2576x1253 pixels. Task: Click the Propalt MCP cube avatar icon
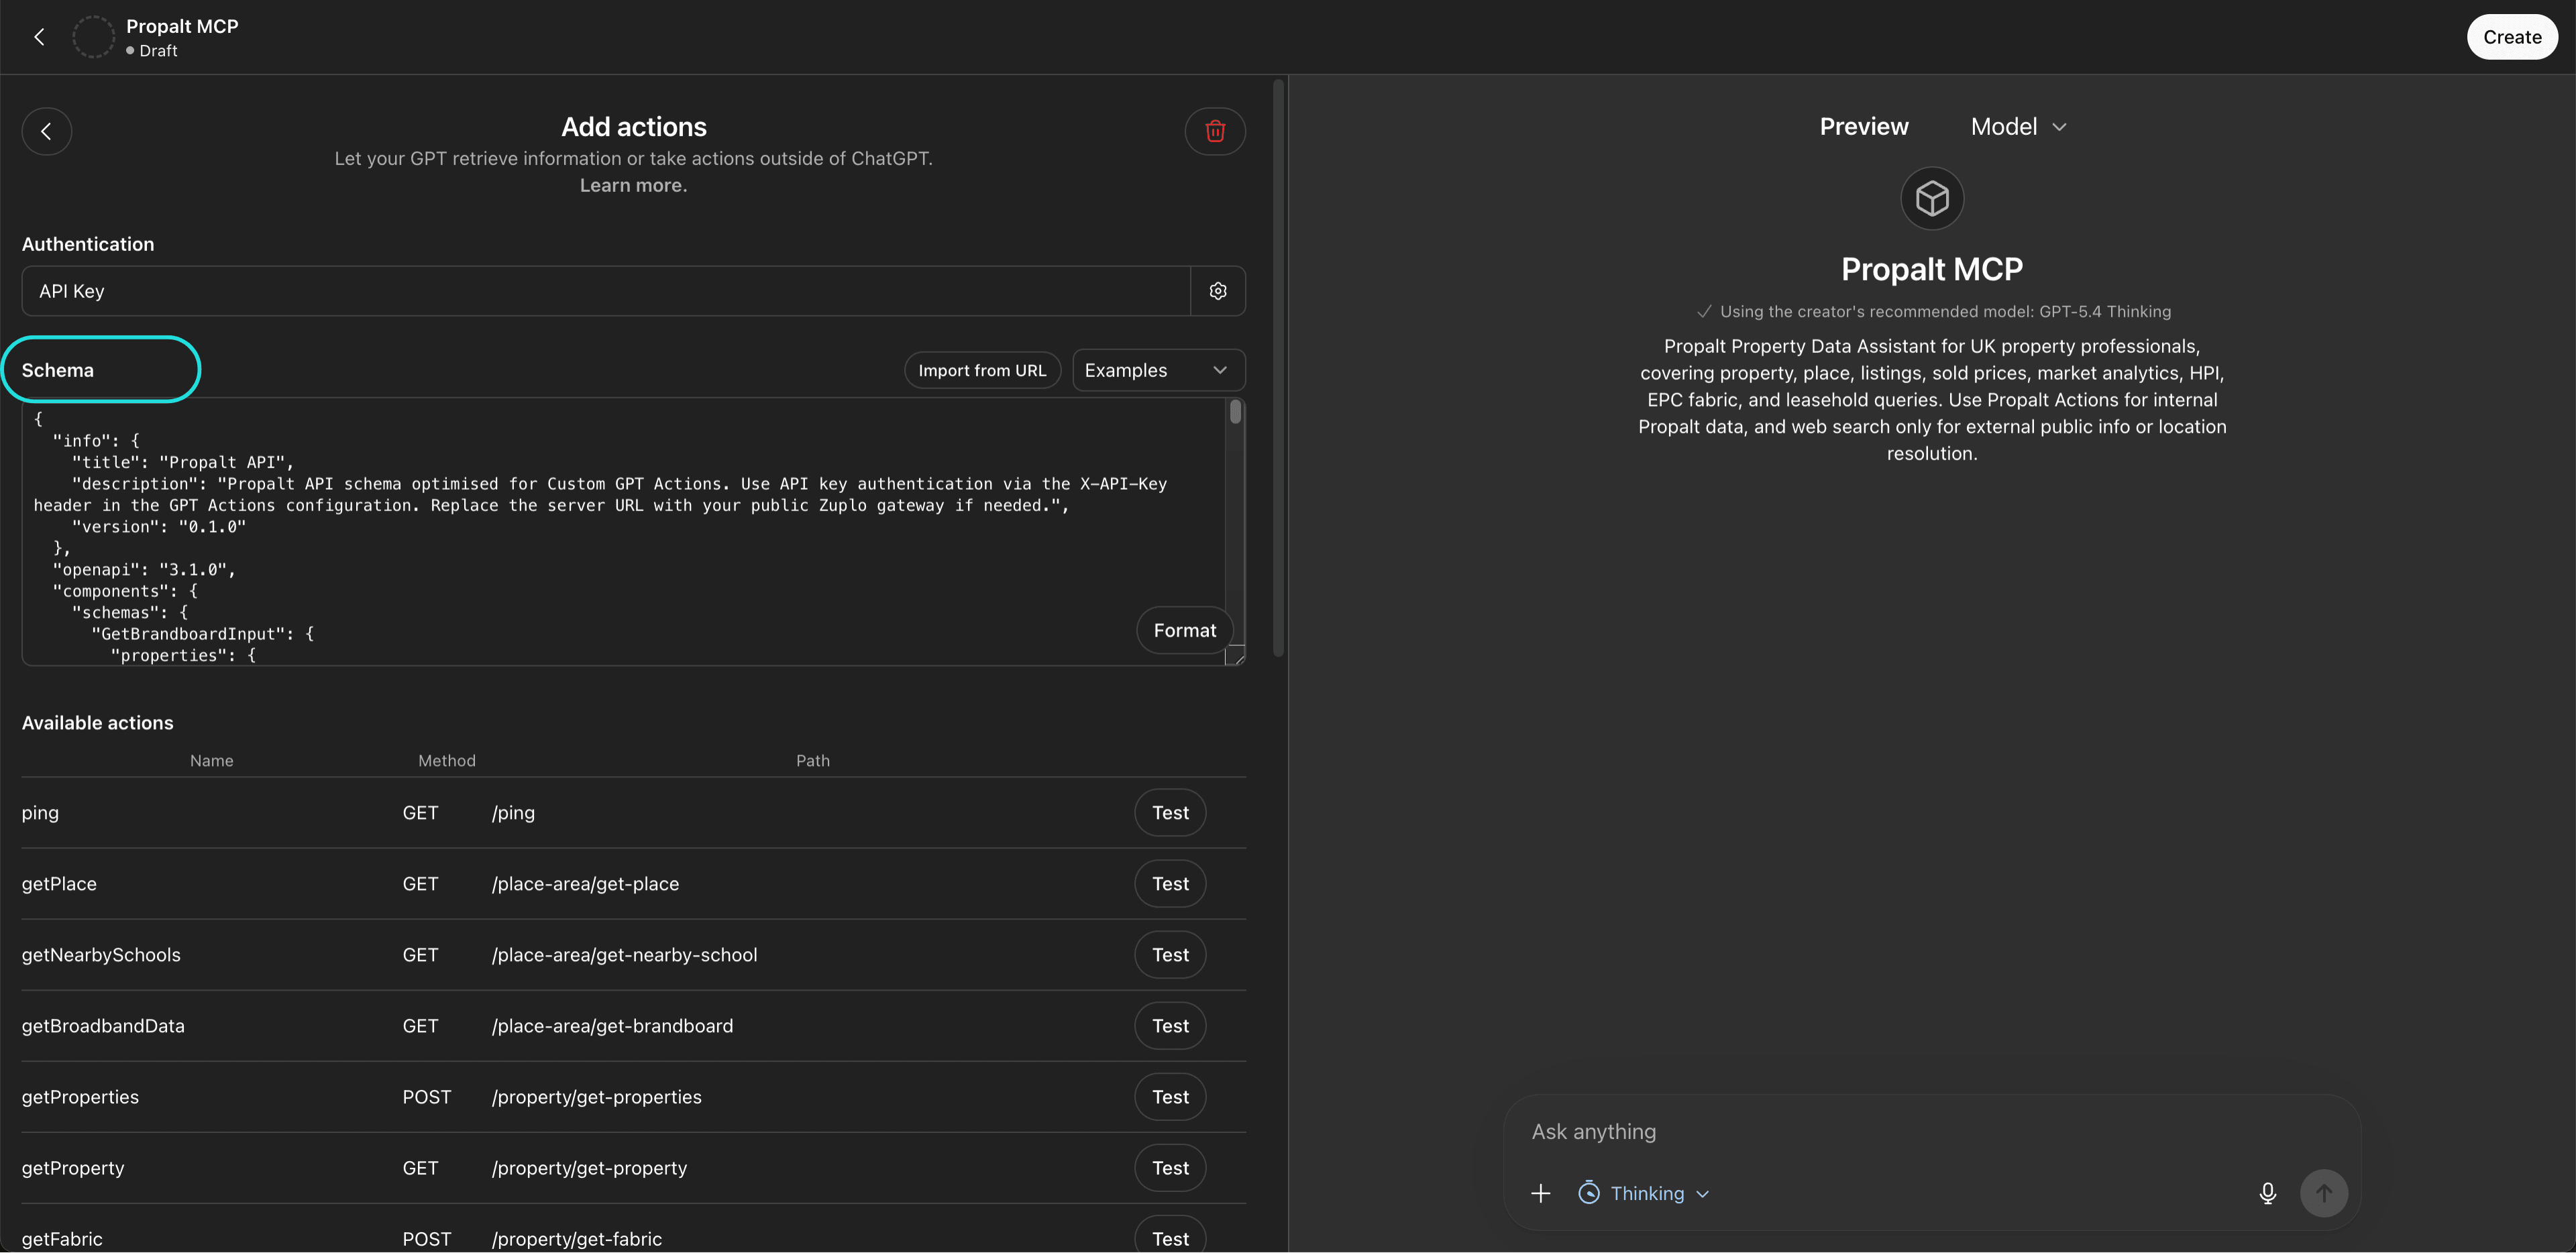[x=1931, y=198]
